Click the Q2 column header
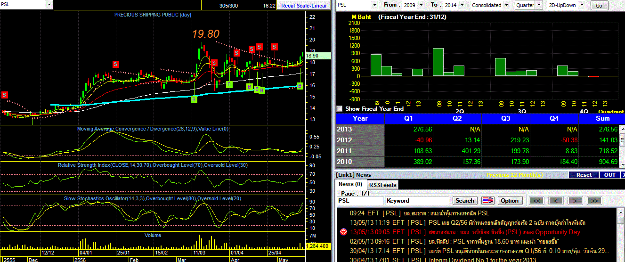625x262 pixels. coord(457,119)
